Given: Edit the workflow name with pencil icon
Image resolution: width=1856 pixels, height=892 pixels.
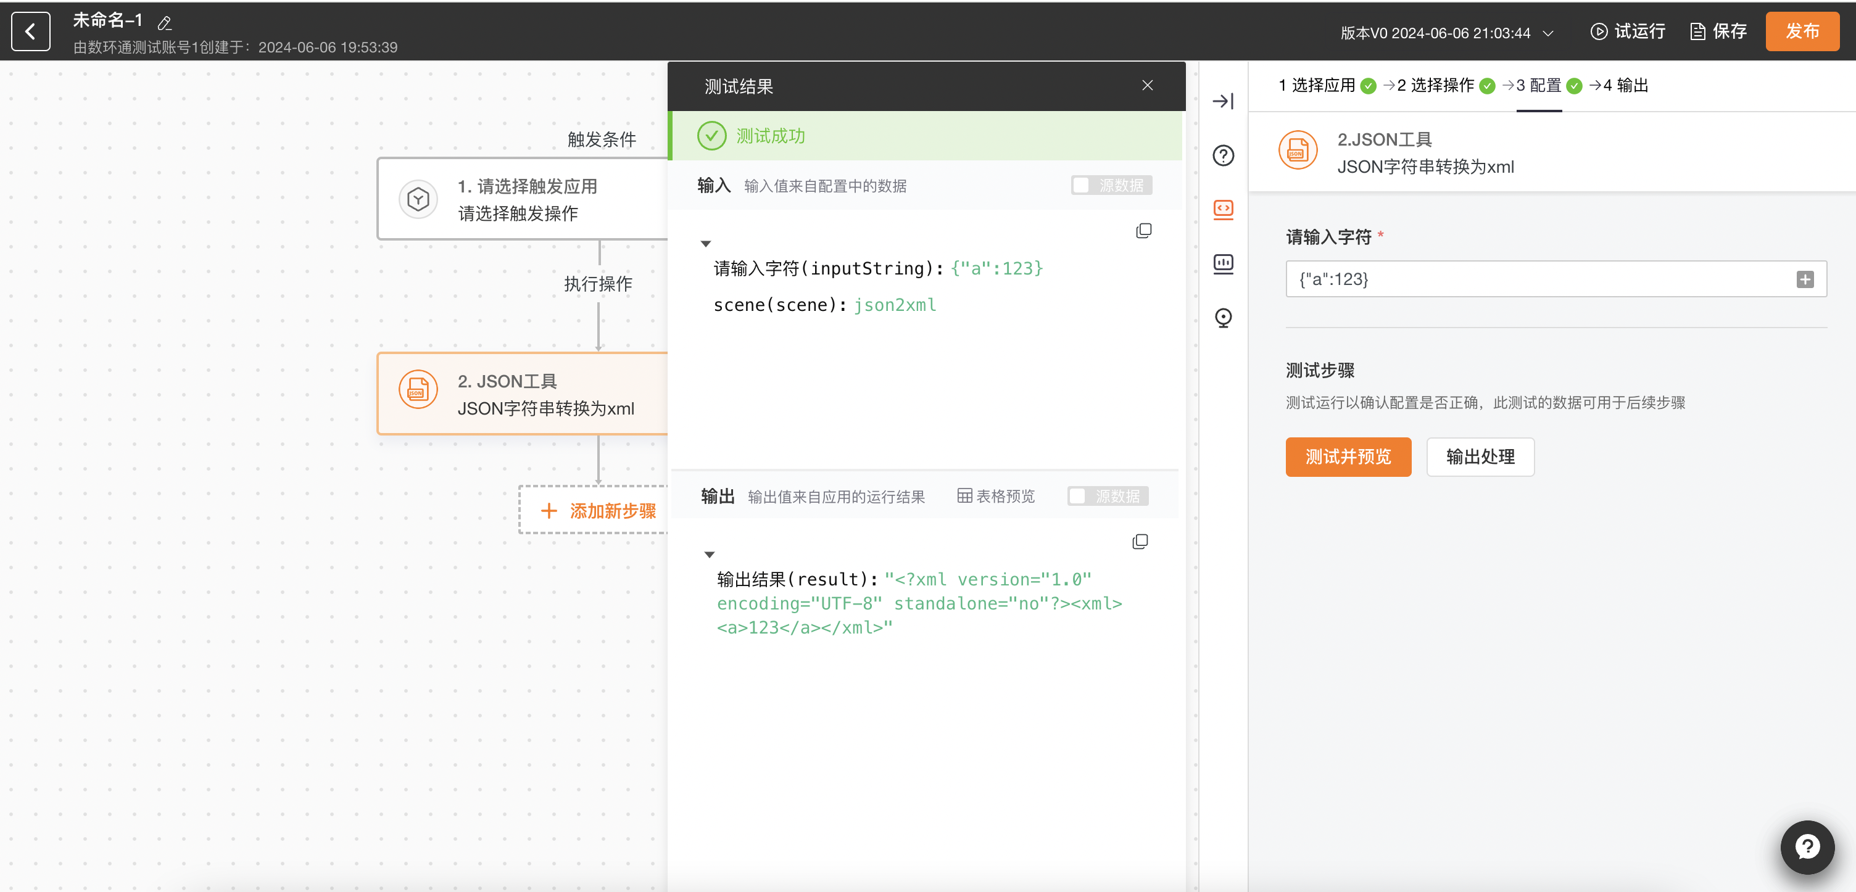Looking at the screenshot, I should click(x=164, y=24).
